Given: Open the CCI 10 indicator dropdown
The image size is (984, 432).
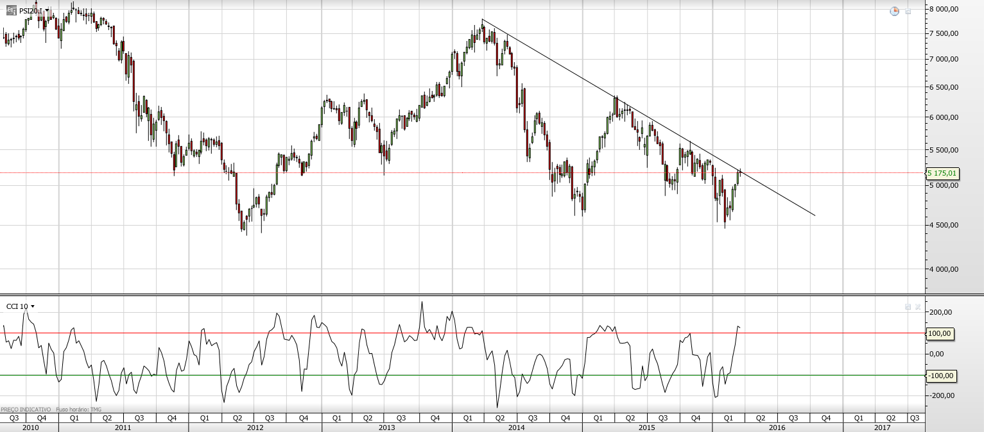Looking at the screenshot, I should tap(33, 306).
